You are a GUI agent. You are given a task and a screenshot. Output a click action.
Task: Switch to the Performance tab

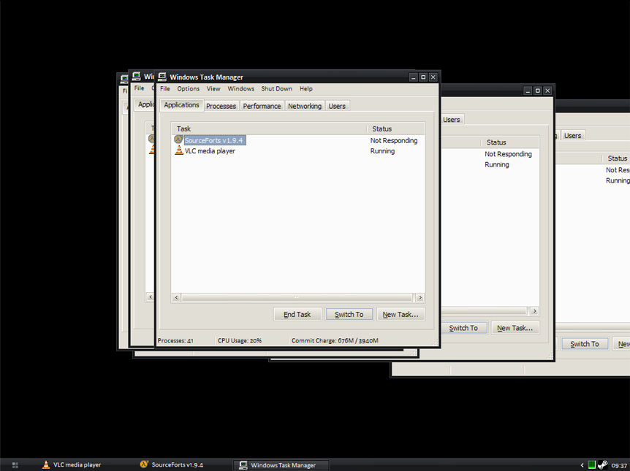262,106
